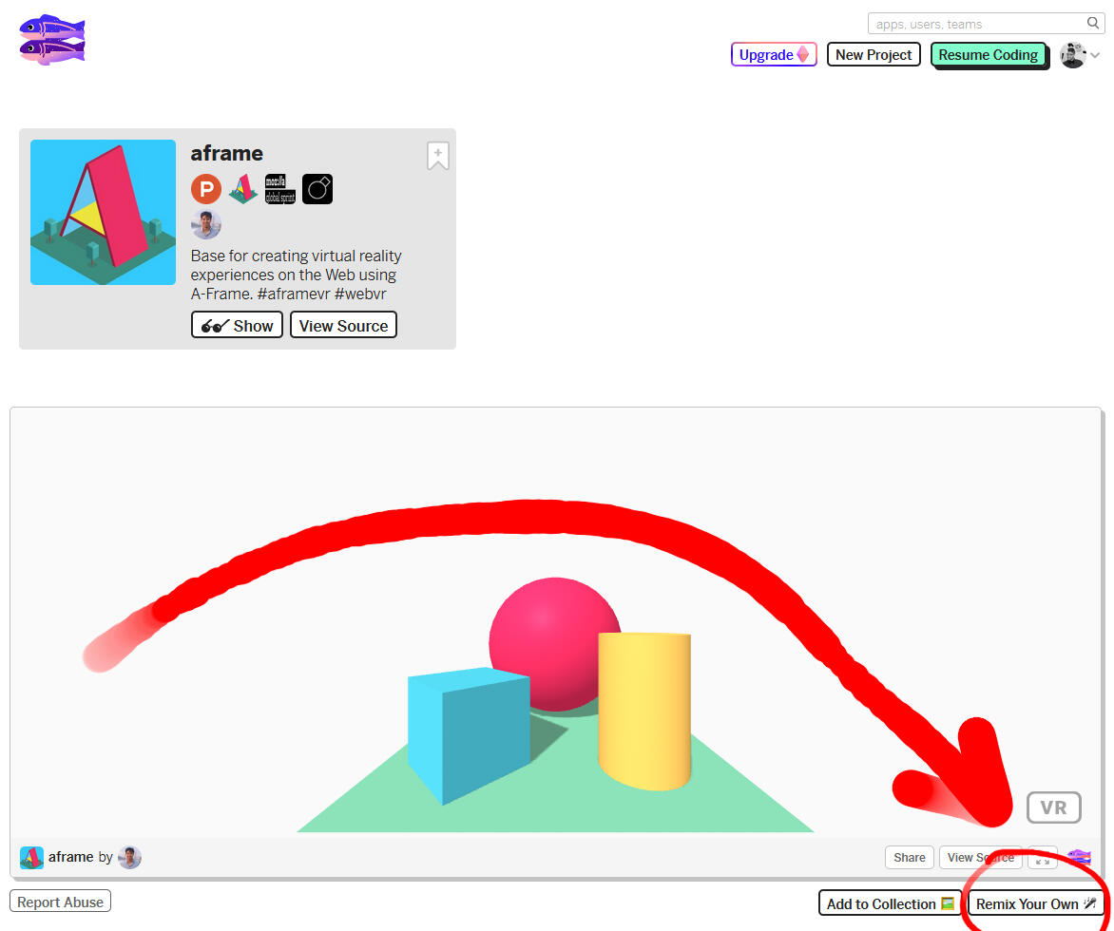Screen dimensions: 1114x931
Task: Open the A-Frame team avatar icon
Action: [x=243, y=189]
